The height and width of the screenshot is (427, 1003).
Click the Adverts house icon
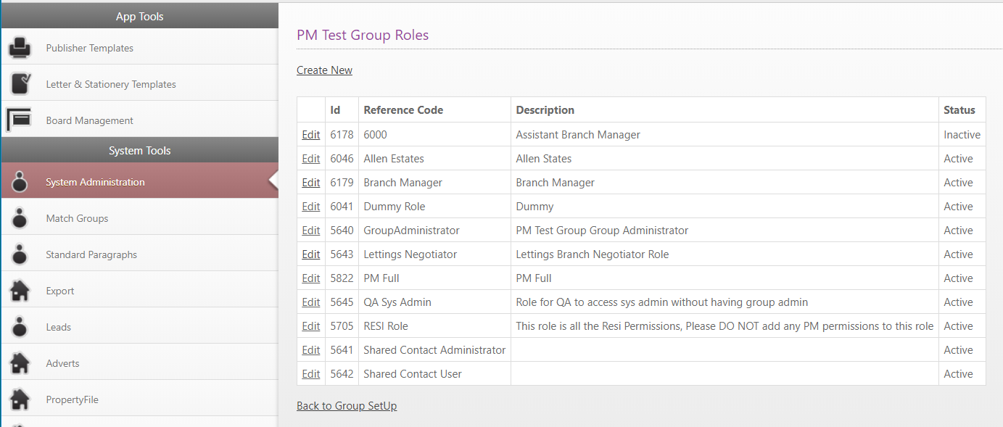(20, 363)
